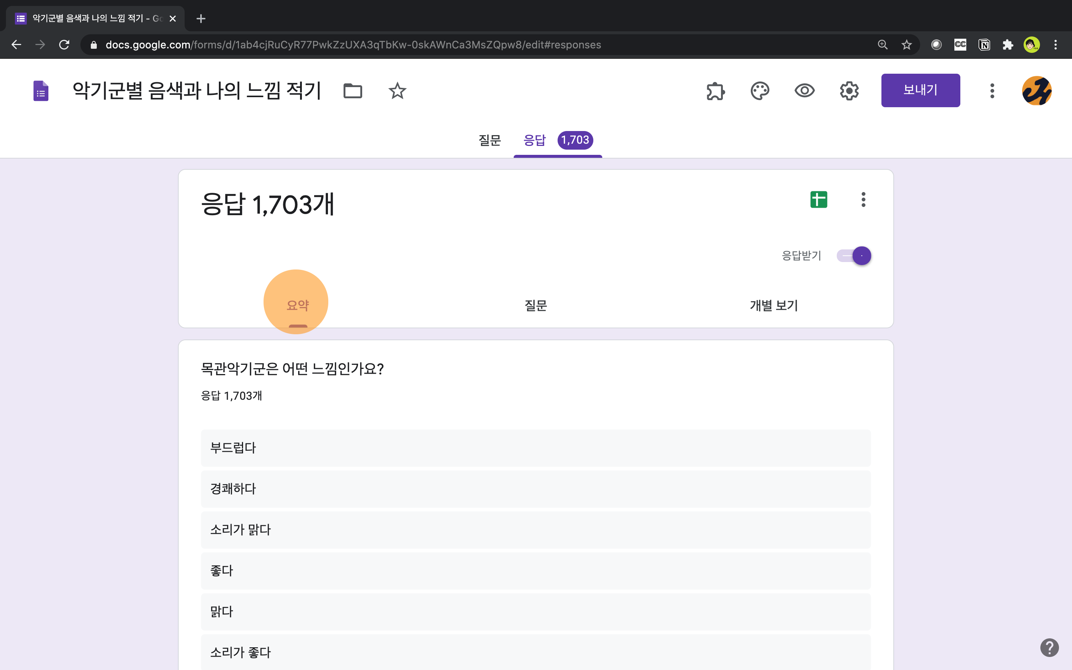This screenshot has height=670, width=1072.
Task: Open the theme customization palette icon
Action: (760, 91)
